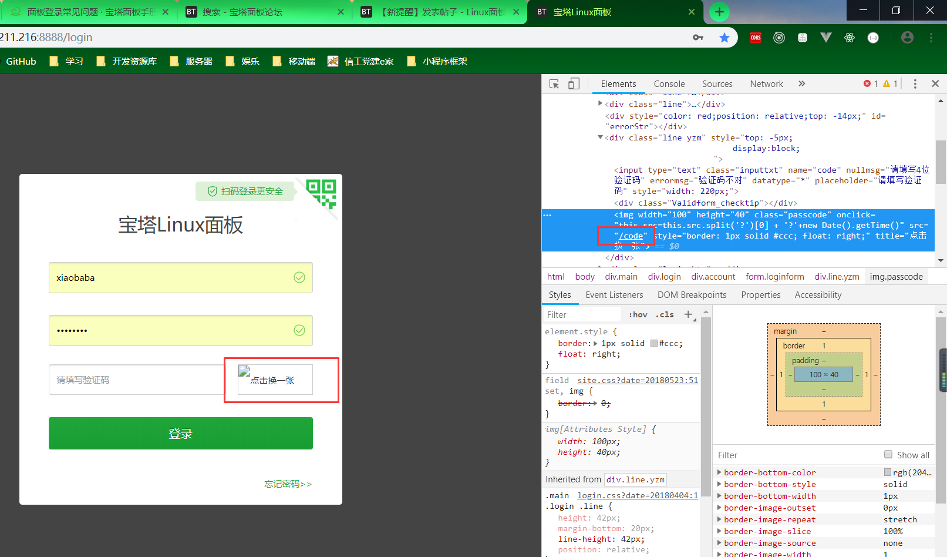Click the 忘记密码>> link
The image size is (947, 557).
(288, 484)
